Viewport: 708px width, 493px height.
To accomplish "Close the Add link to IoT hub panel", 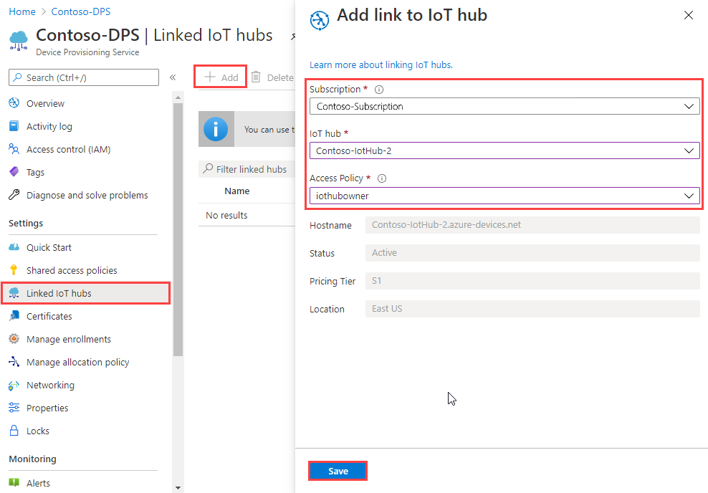I will (688, 15).
